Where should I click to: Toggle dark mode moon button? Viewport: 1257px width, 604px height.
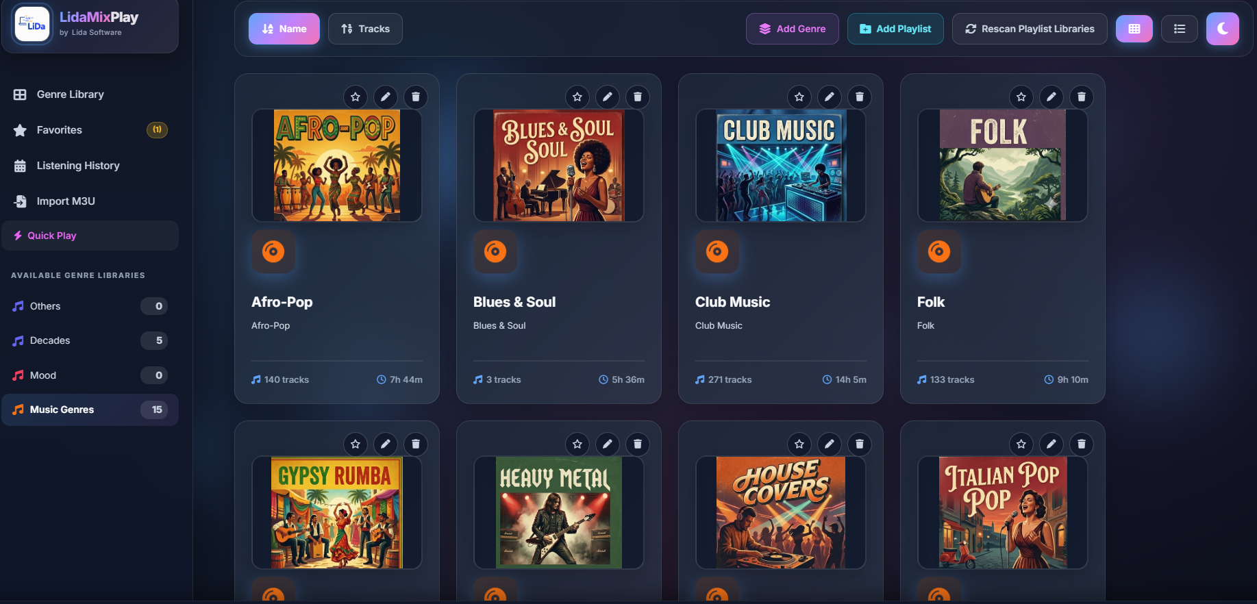click(x=1223, y=29)
